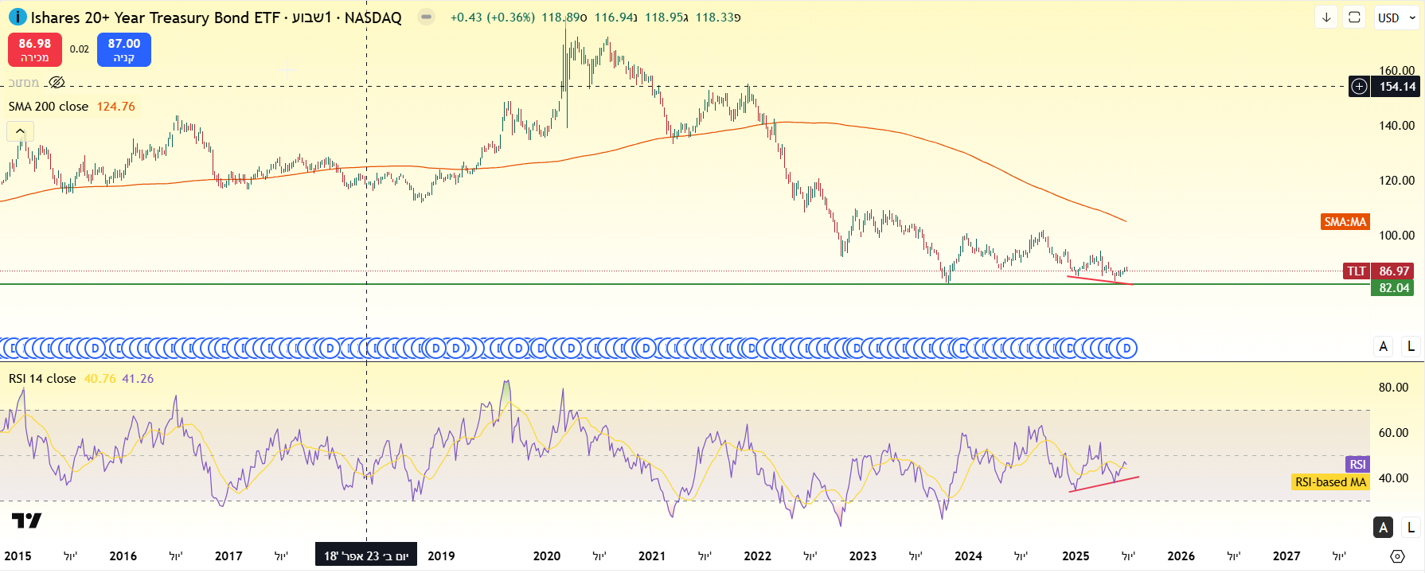Screen dimensions: 1425x573
Task: Click the red 86.98 sell button
Action: (35, 49)
